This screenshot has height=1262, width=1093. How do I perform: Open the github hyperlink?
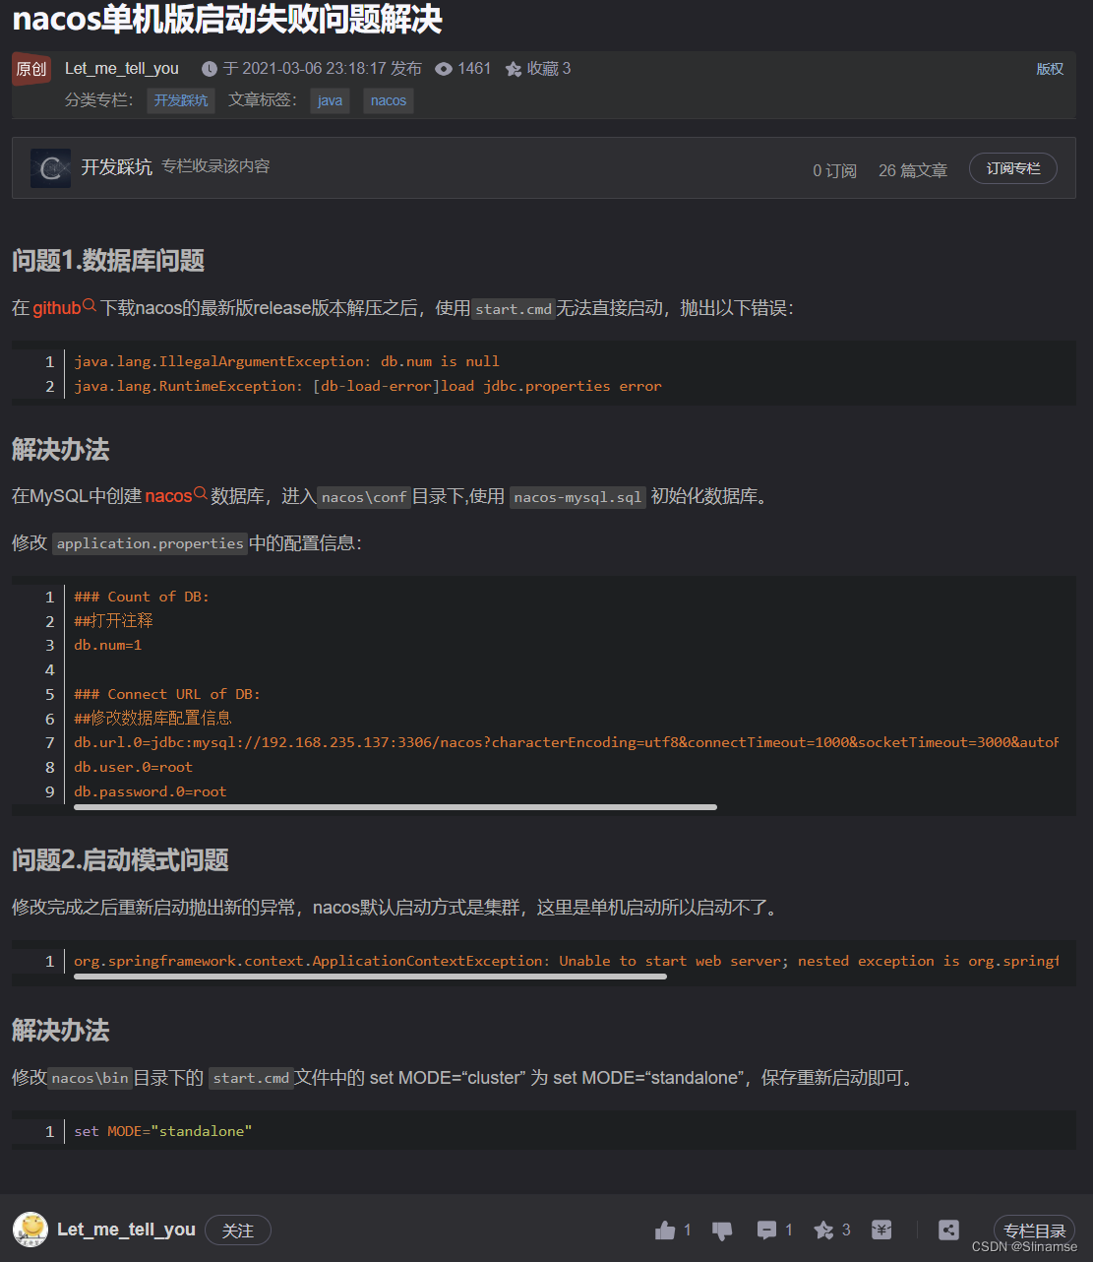(57, 308)
